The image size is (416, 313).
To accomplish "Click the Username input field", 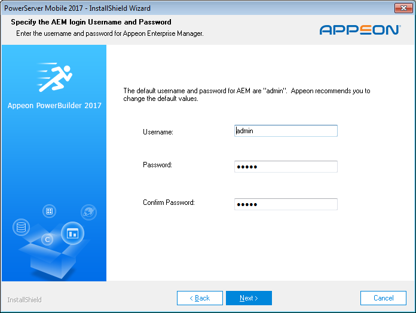I will pyautogui.click(x=286, y=131).
